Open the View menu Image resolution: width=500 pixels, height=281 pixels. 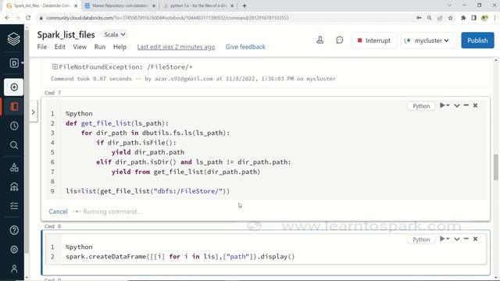80,47
